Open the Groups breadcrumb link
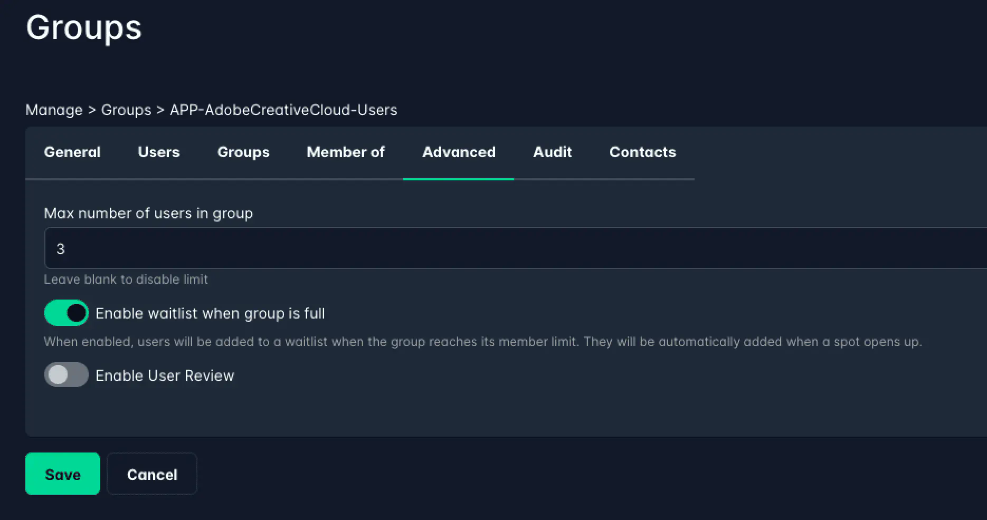 126,110
